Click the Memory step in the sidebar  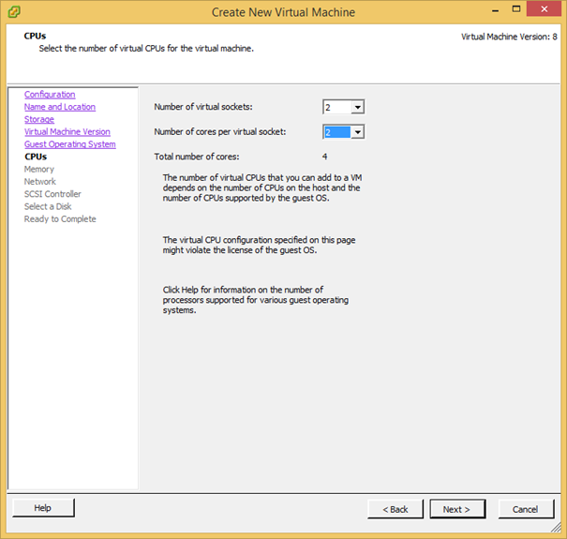pos(39,170)
